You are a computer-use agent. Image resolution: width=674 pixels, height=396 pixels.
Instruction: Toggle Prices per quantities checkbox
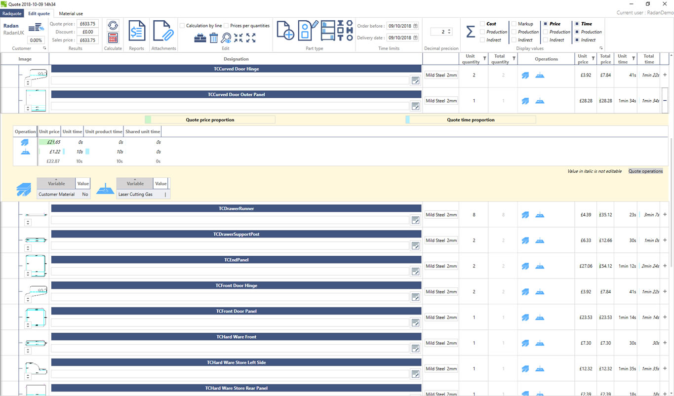pos(226,26)
